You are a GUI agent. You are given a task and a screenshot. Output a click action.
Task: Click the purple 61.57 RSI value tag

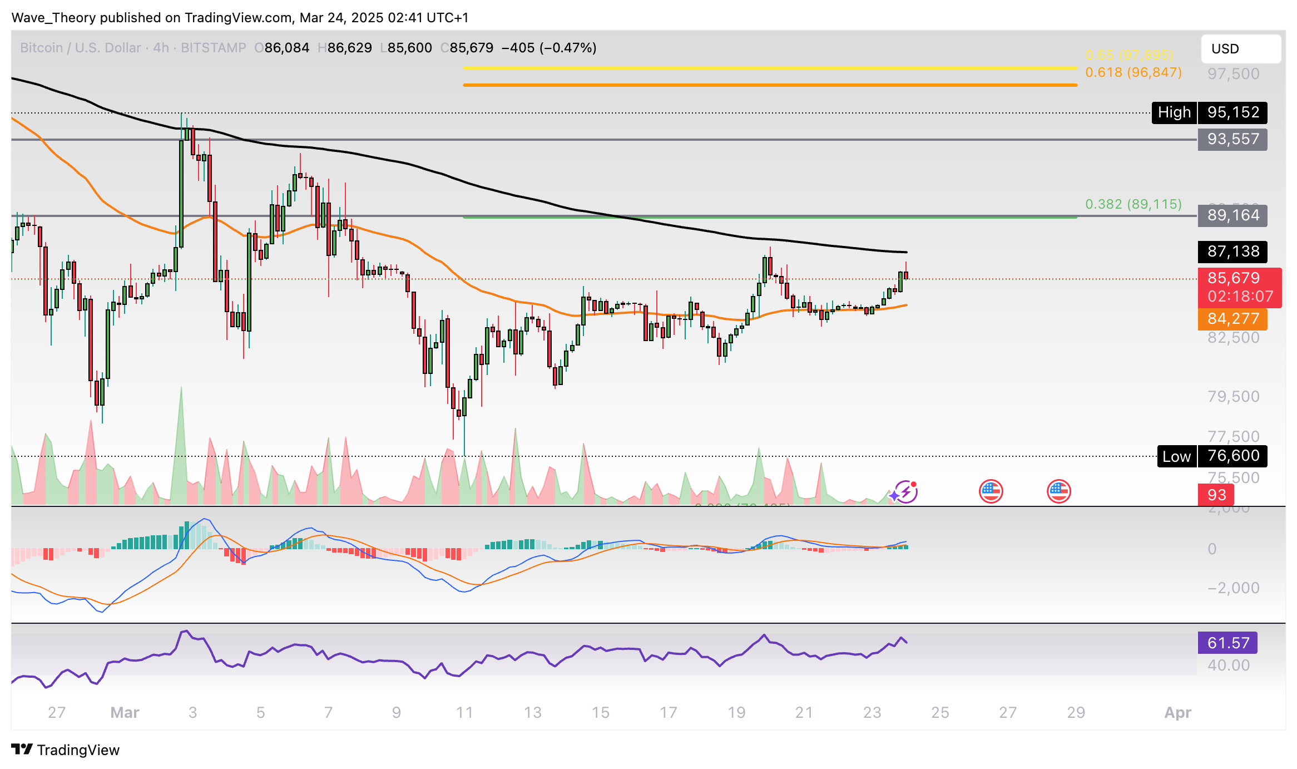pos(1227,643)
